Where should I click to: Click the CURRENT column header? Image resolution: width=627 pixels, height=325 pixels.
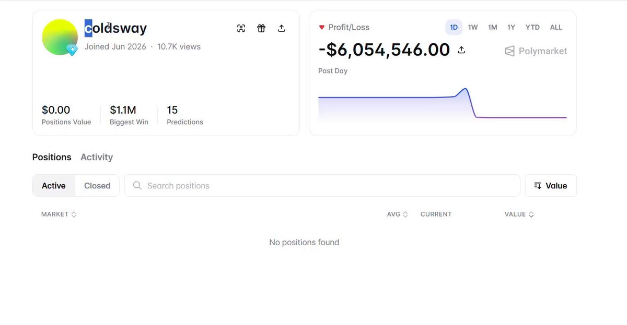[x=436, y=214]
